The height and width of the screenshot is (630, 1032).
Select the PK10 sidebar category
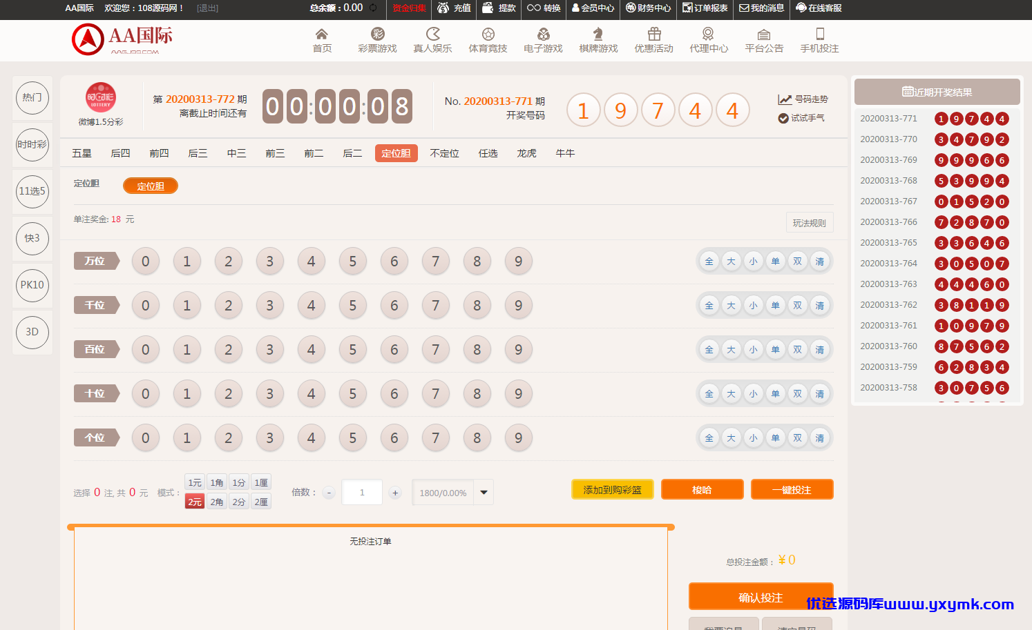click(x=32, y=285)
